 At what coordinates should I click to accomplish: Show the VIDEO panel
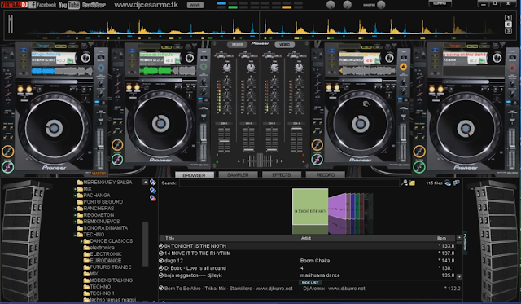(x=284, y=44)
